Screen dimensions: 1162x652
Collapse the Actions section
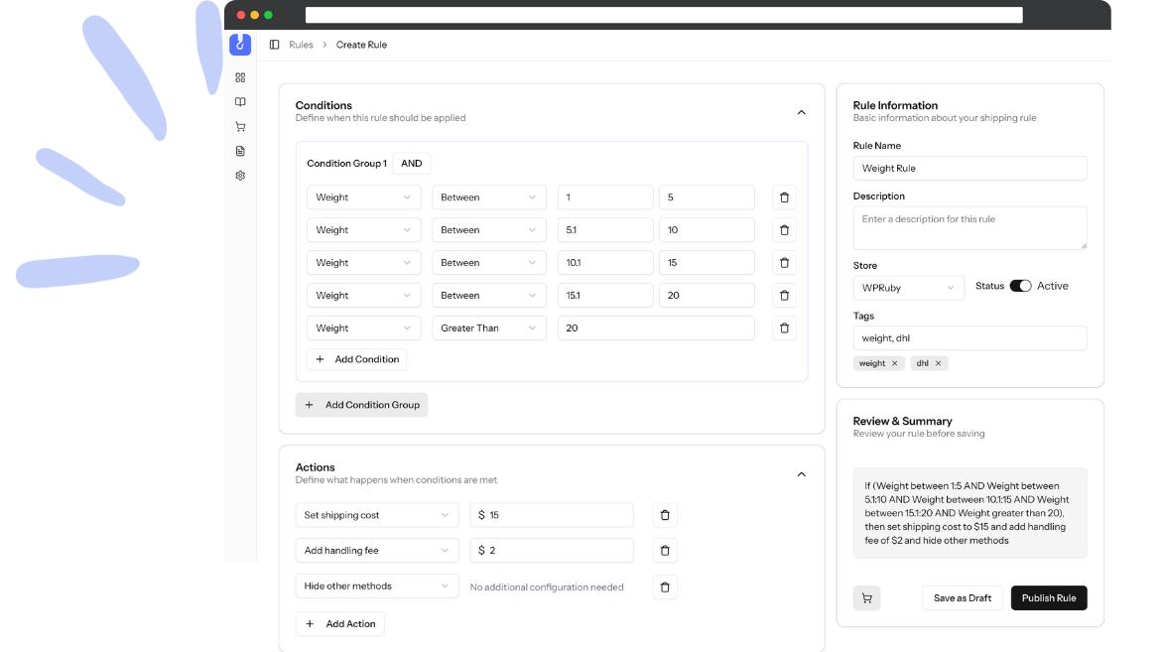coord(801,474)
